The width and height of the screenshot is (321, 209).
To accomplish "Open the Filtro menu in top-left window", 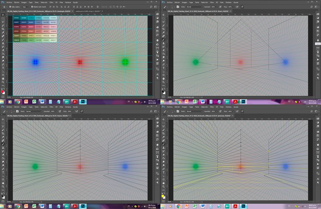I will [x=51, y=3].
